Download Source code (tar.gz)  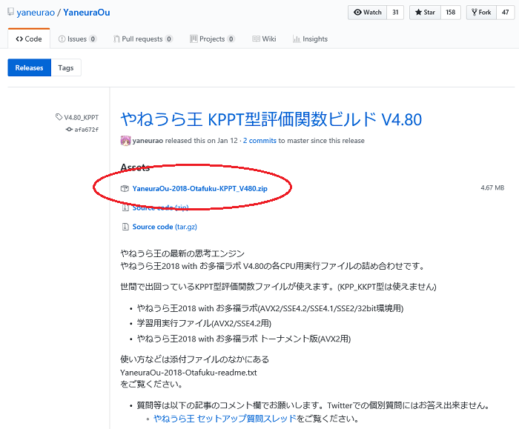click(x=165, y=227)
